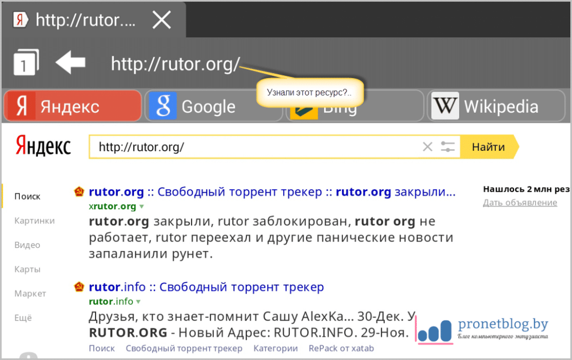Screen dimensions: 572x360
Task: Choose the Яндекс search engine button
Action: tap(73, 105)
